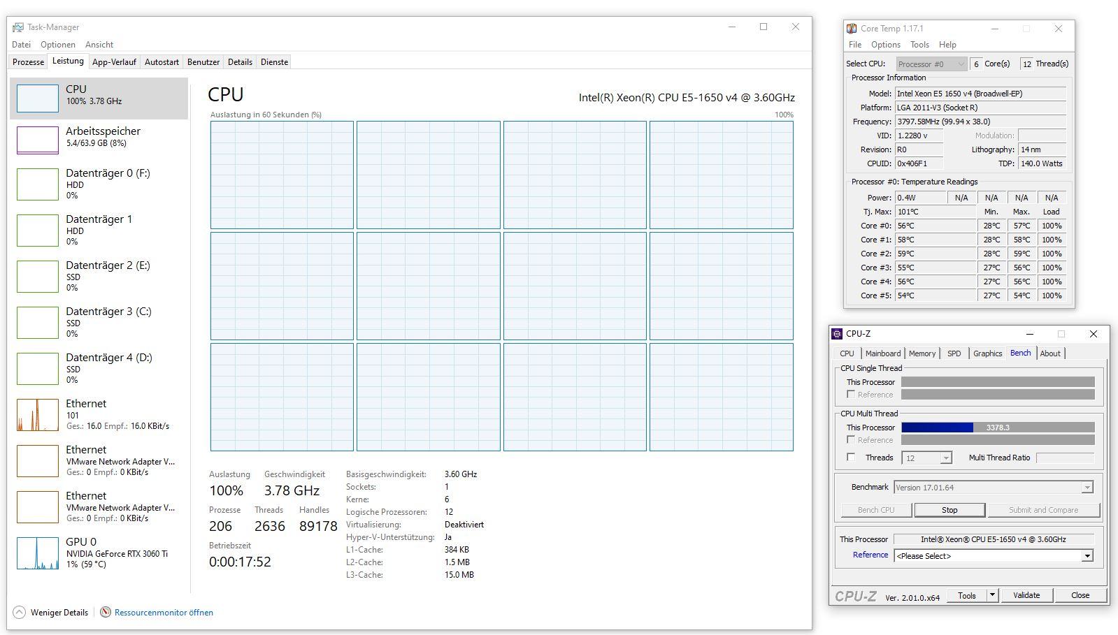Click the Multi Thread Ratio field
Viewport: 1118px width, 635px height.
click(x=1065, y=458)
